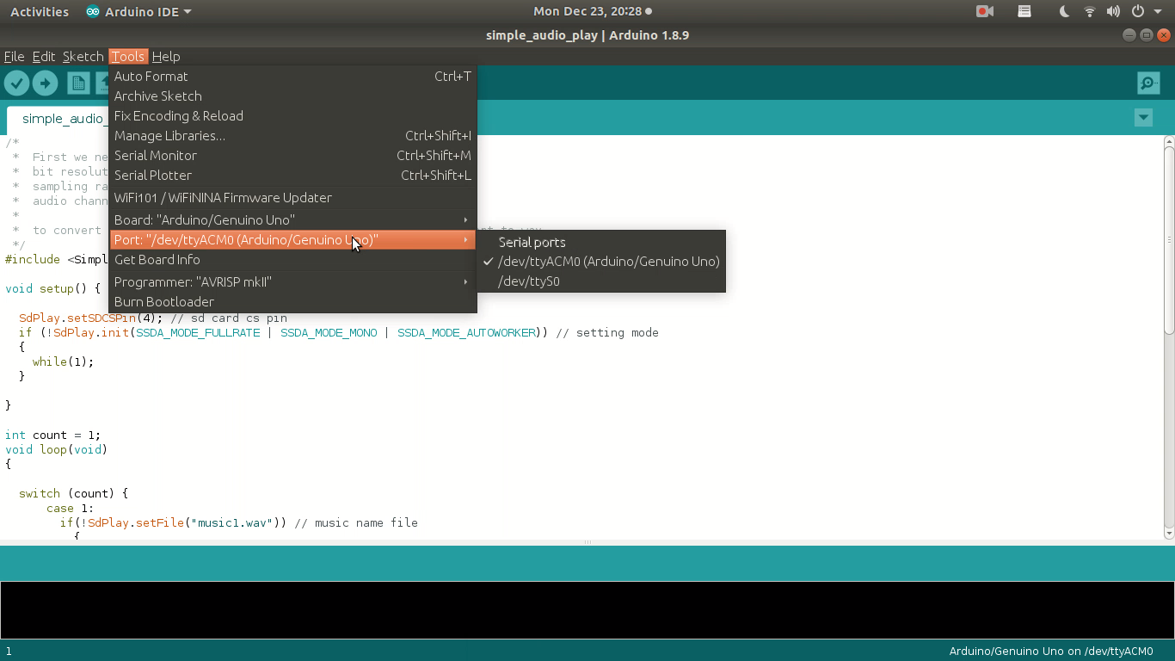Screen dimensions: 1175x661
Task: Click the volume speaker icon
Action: pyautogui.click(x=1114, y=12)
